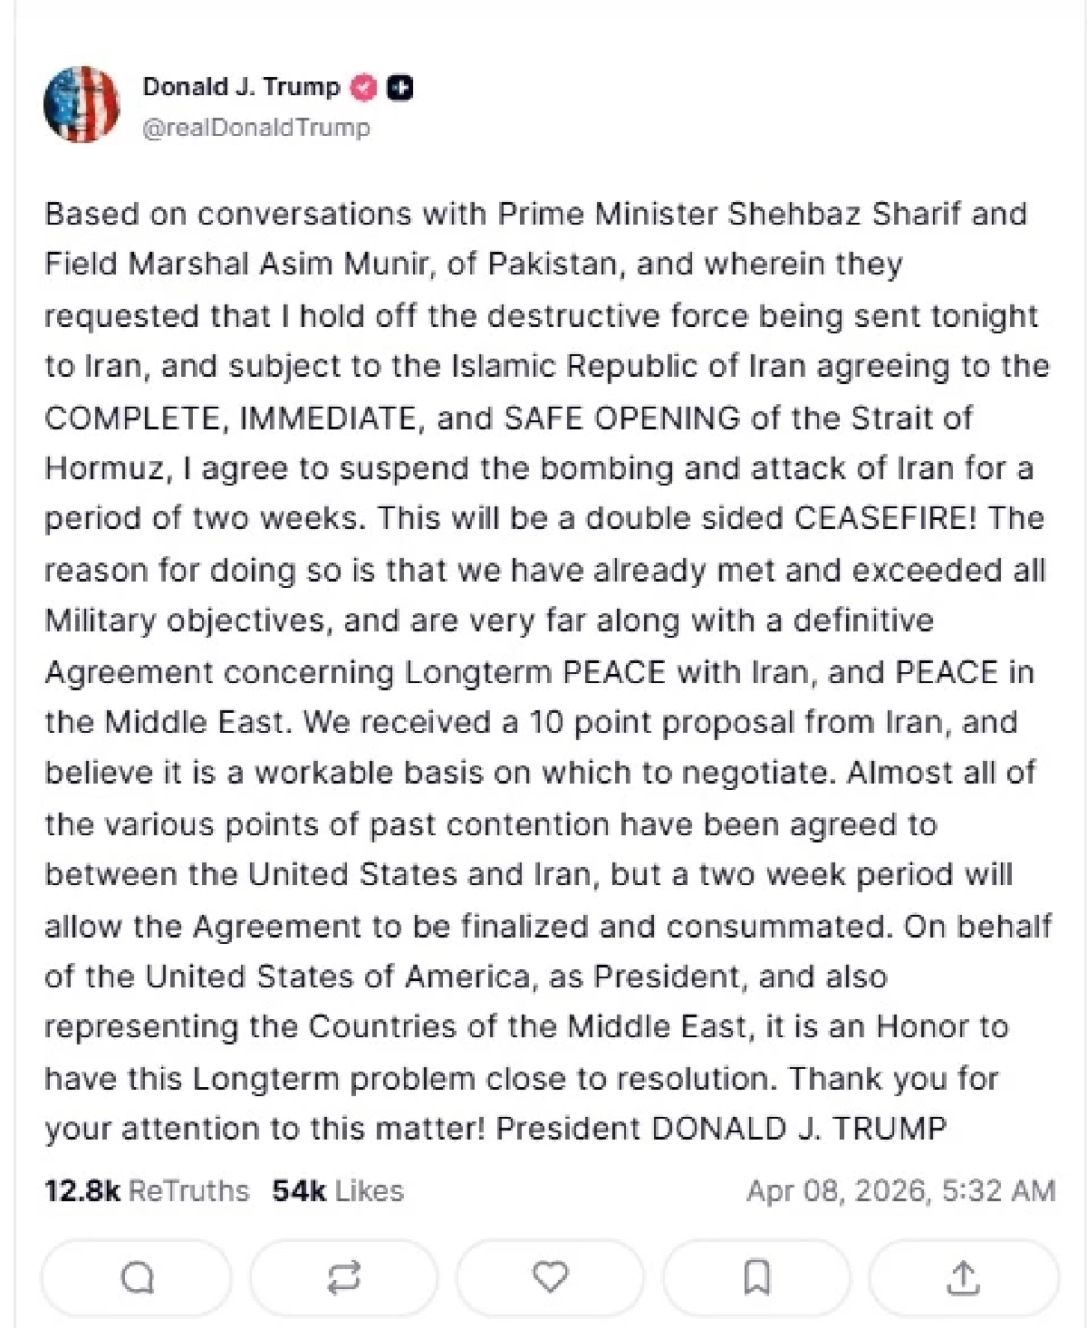Click the black plus badge beside the name
Viewport: 1087px width, 1328px height.
click(x=399, y=88)
